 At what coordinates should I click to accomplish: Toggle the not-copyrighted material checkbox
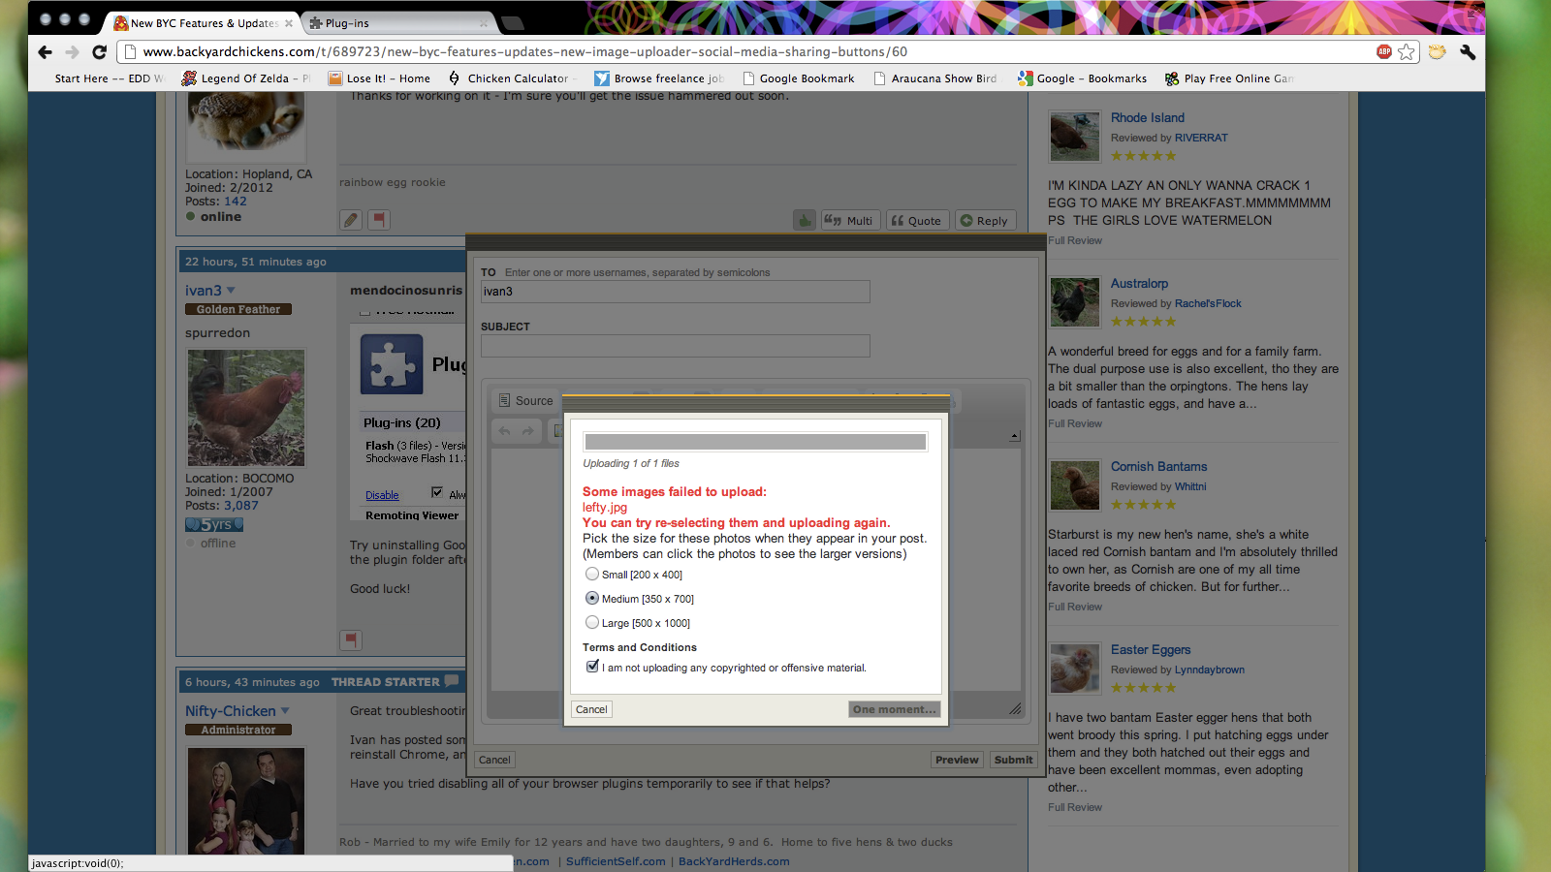coord(592,667)
